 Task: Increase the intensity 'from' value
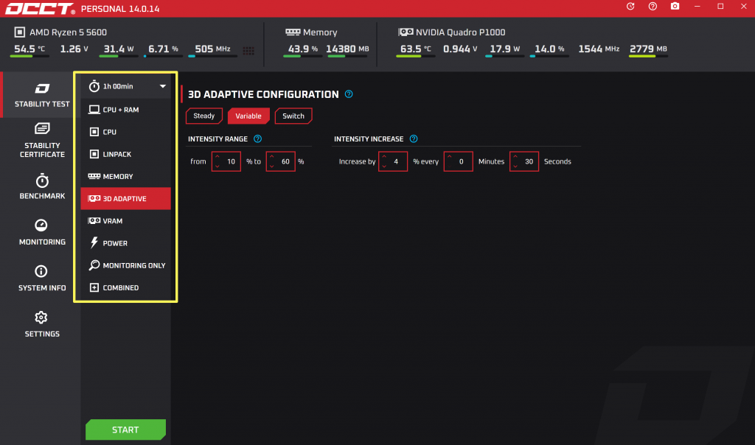(x=218, y=157)
